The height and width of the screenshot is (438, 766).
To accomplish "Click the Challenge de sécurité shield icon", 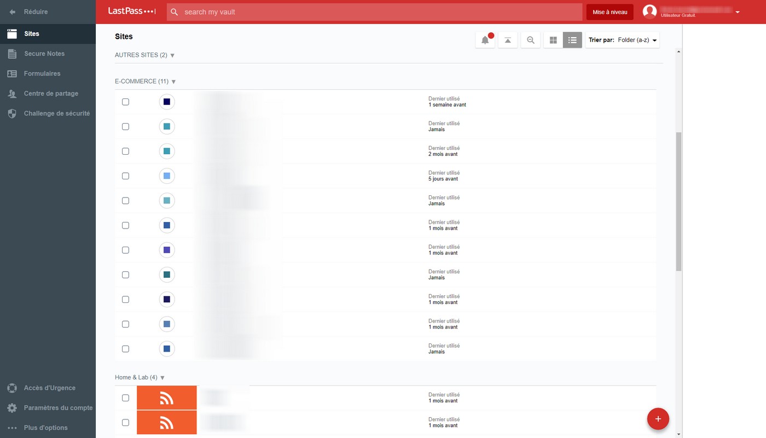I will coord(12,113).
